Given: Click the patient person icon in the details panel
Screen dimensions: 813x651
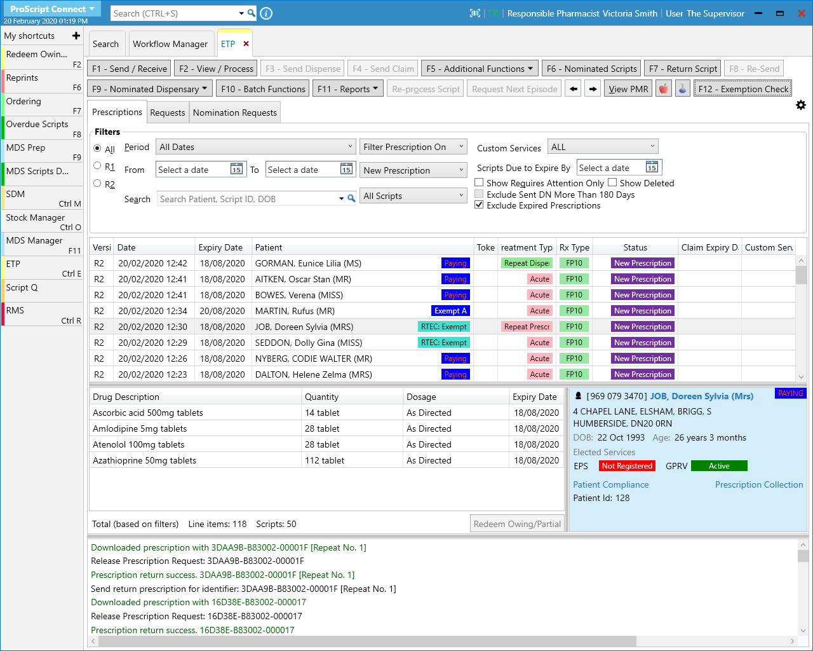Looking at the screenshot, I should [x=578, y=395].
